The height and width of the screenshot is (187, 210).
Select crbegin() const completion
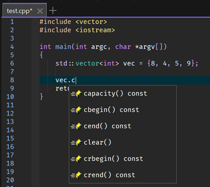[x=123, y=159]
